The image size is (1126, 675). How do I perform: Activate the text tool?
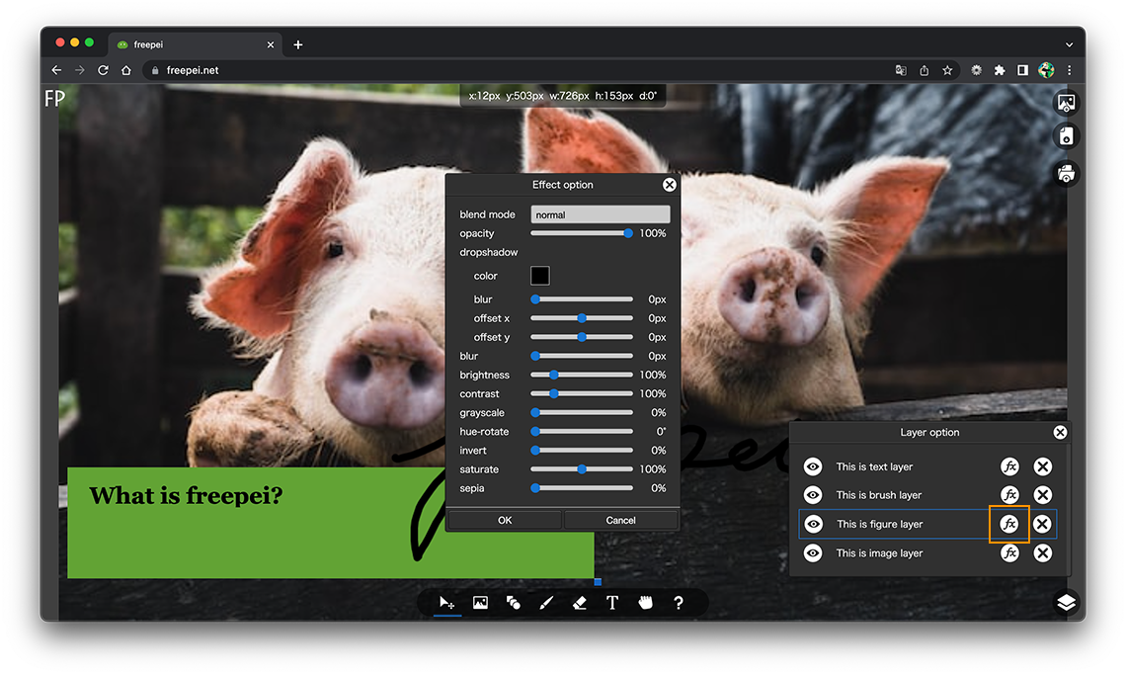tap(611, 603)
